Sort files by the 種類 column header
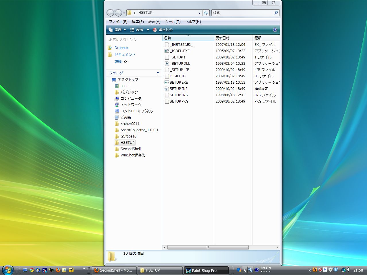Viewport: 367px width, 275px height. 266,38
